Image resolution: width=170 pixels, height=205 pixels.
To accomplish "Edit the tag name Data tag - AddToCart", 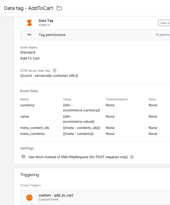I will coord(28,8).
